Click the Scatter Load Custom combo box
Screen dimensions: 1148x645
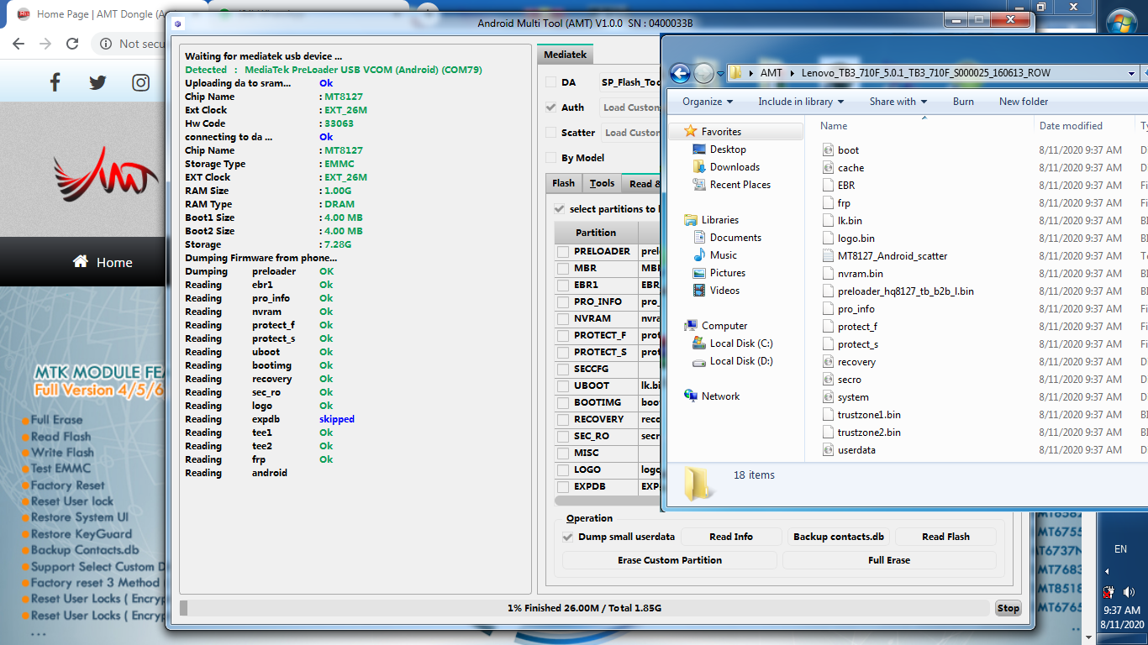pyautogui.click(x=630, y=133)
